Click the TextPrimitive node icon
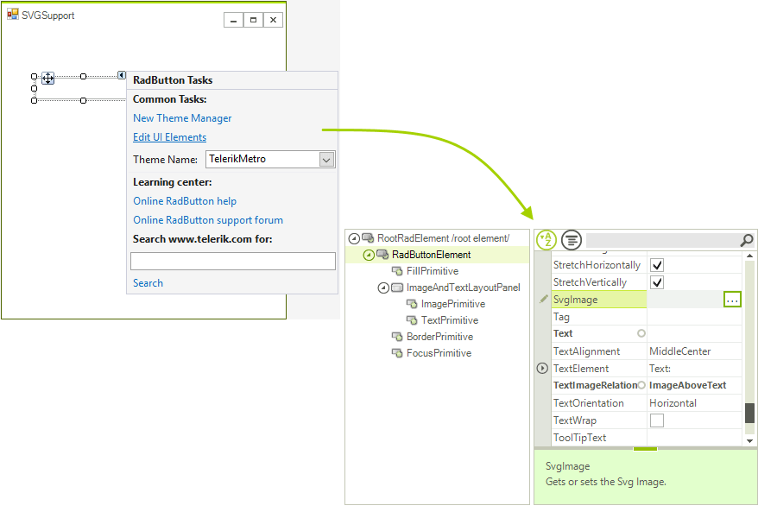The width and height of the screenshot is (777, 512). coord(412,320)
